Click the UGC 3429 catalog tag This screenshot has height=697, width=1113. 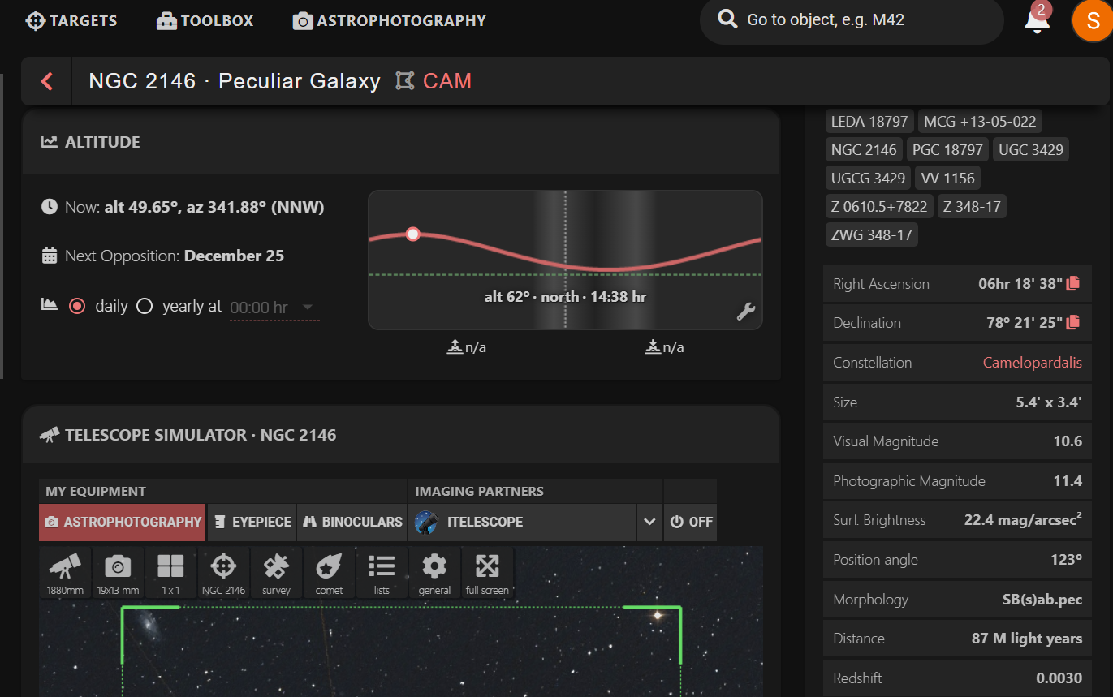click(x=1031, y=150)
